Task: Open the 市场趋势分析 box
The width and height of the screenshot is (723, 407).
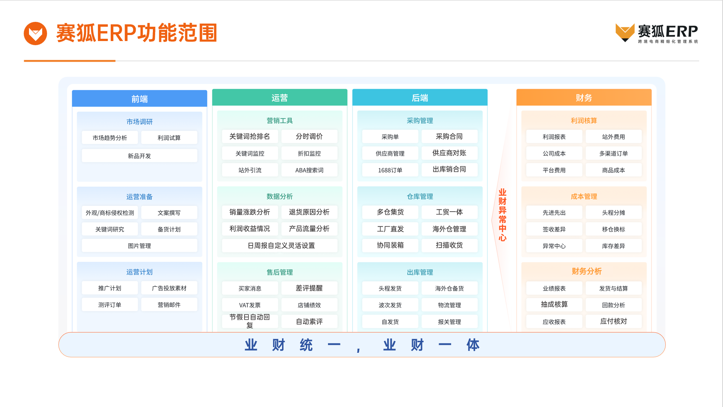Action: tap(110, 138)
